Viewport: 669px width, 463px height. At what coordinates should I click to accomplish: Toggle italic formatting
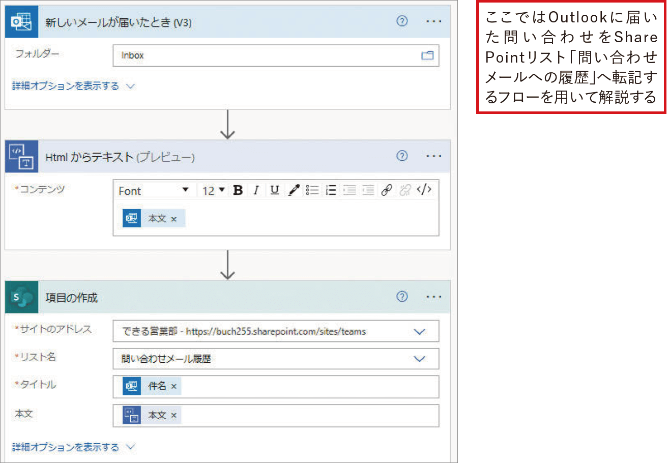tap(256, 190)
